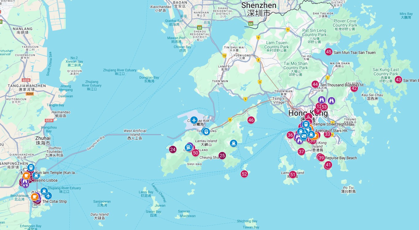Click the blue 100-banknote icon in Hong Kong cluster

tap(304, 136)
